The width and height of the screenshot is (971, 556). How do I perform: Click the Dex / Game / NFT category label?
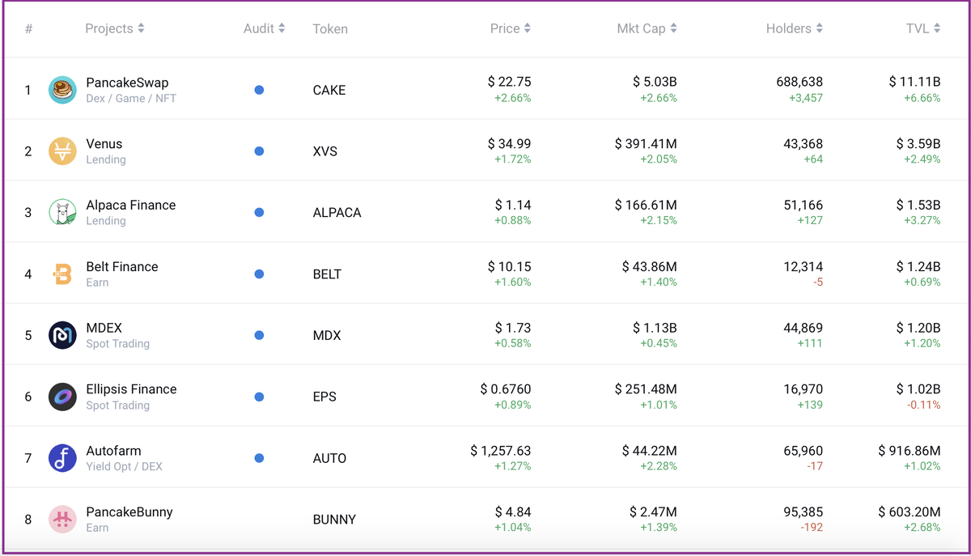131,98
